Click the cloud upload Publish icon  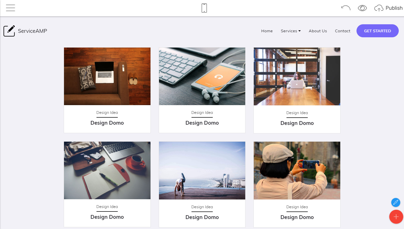tap(379, 8)
